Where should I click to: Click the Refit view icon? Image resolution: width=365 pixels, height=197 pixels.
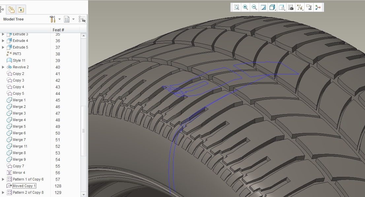pyautogui.click(x=237, y=8)
